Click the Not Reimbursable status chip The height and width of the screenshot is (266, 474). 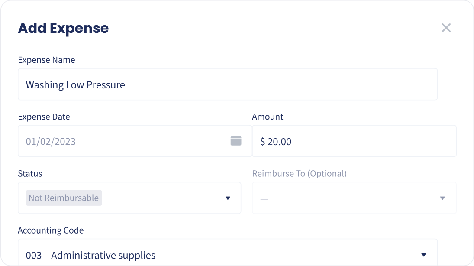pos(64,198)
